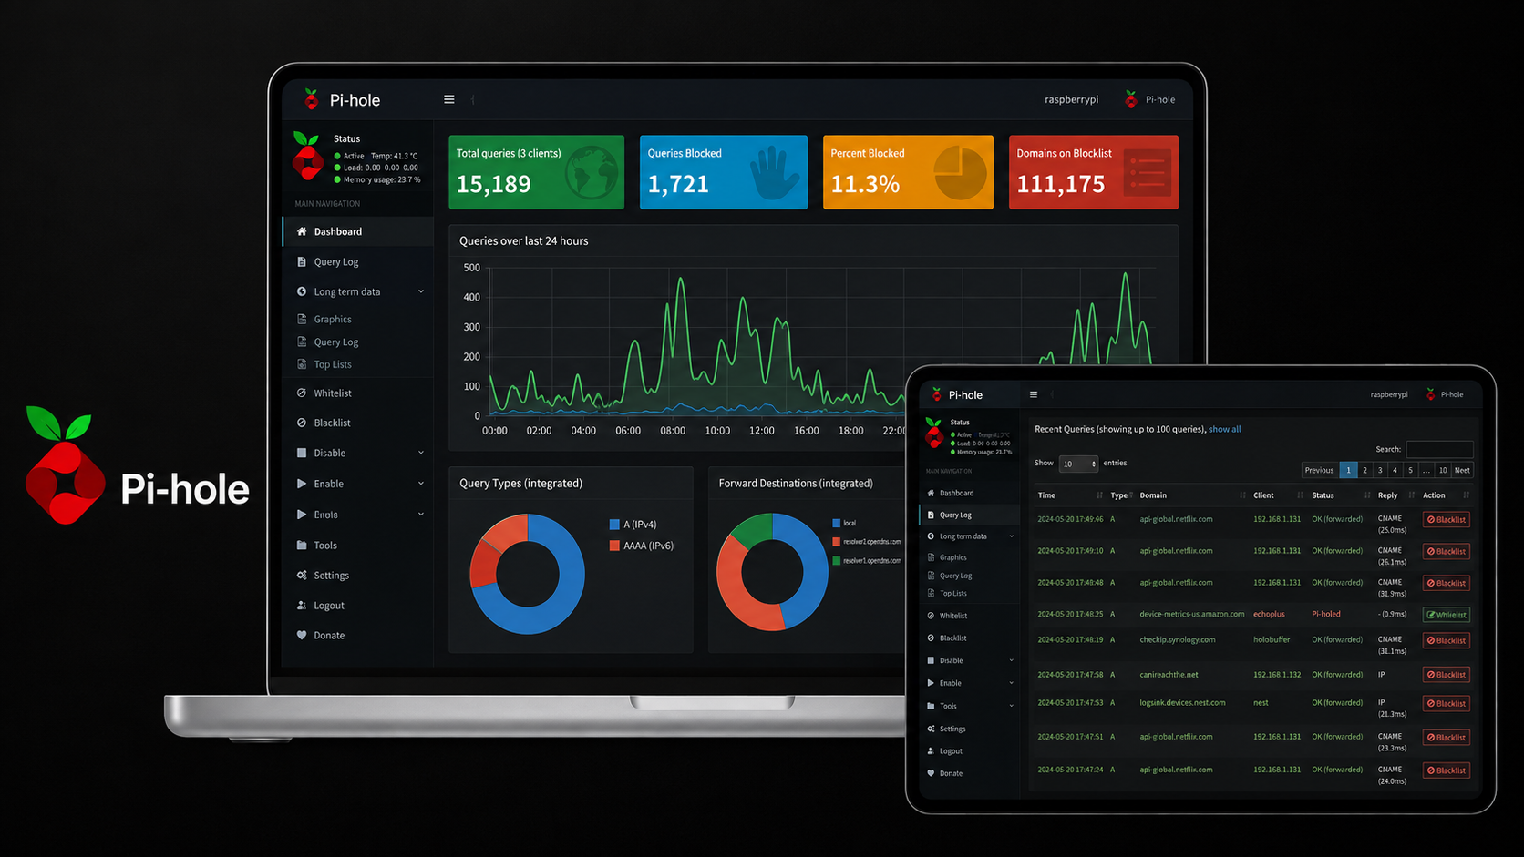Click the 'show all' link on tablet
Viewport: 1524px width, 857px height.
pyautogui.click(x=1224, y=429)
